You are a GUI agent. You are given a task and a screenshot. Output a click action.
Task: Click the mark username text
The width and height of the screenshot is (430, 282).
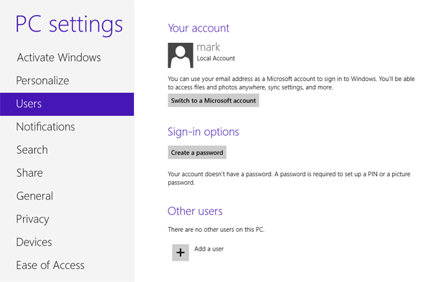[x=209, y=47]
